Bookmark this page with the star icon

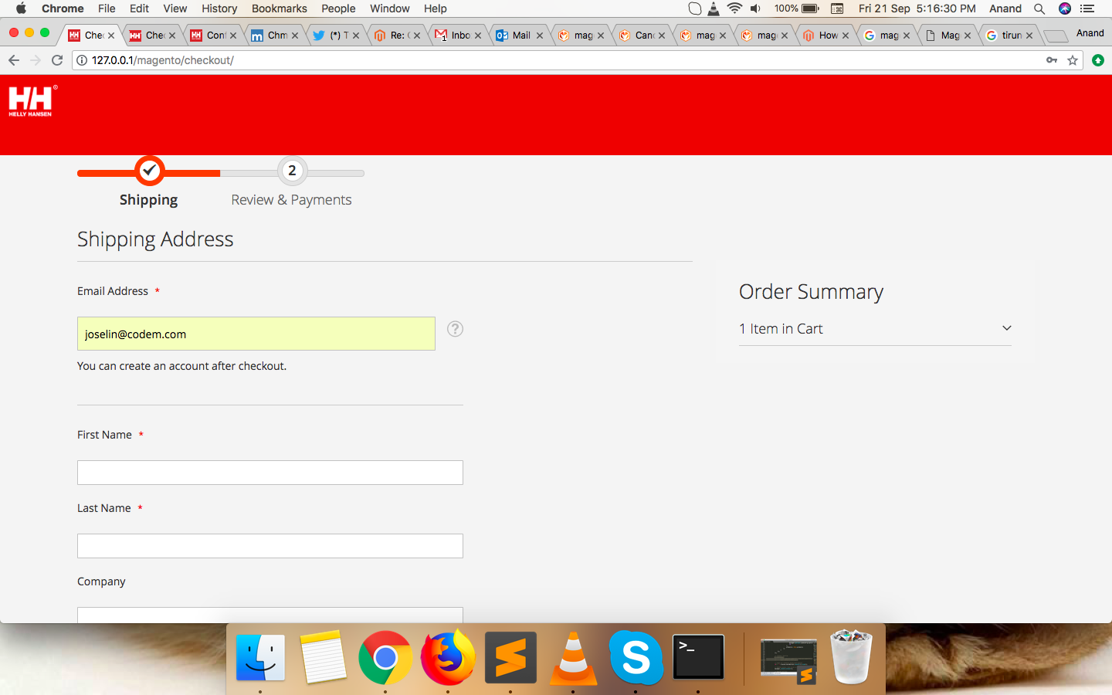[1073, 60]
